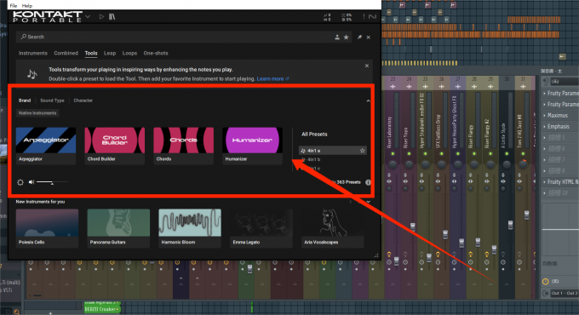Image resolution: width=579 pixels, height=315 pixels.
Task: Open dropdown chevron beside Kontakt Portable logo
Action: pyautogui.click(x=88, y=17)
